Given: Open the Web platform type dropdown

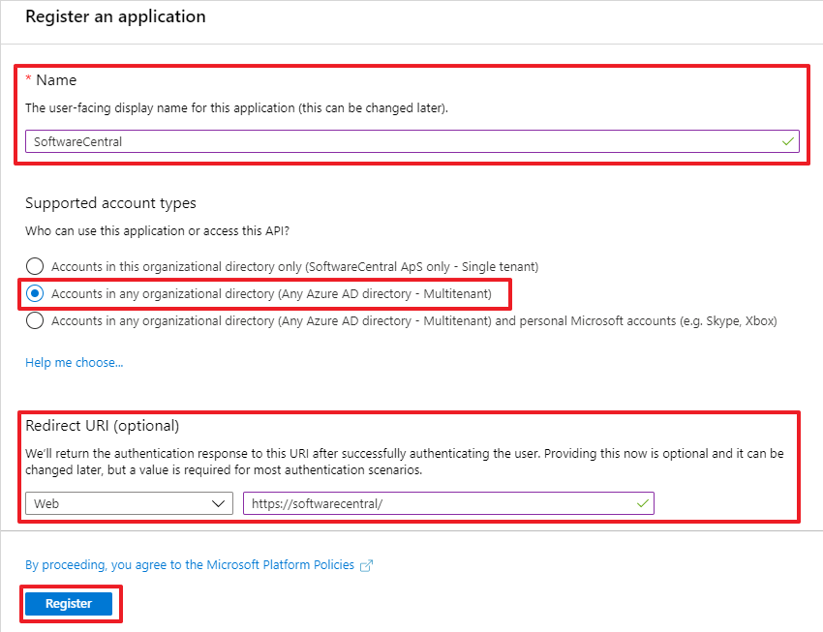Looking at the screenshot, I should pos(128,503).
